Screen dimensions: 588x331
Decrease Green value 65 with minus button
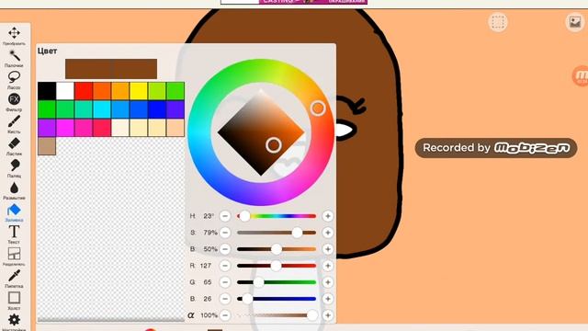pos(225,282)
